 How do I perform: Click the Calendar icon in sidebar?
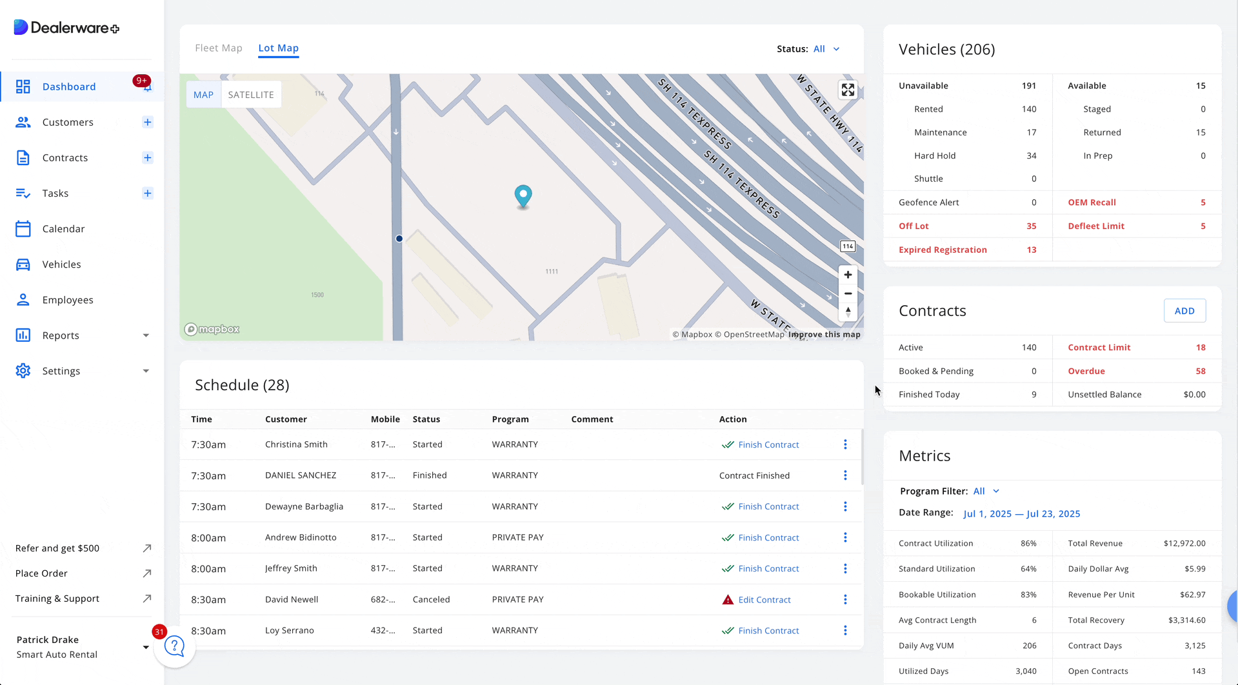tap(23, 228)
